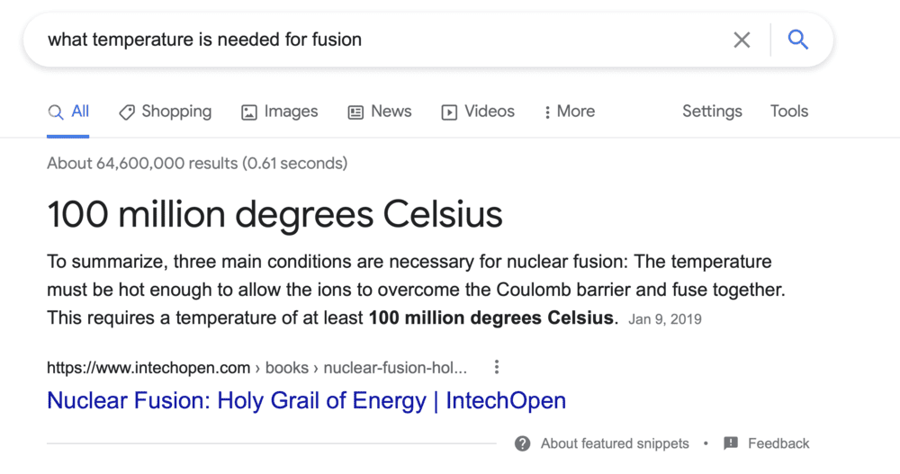Open the three-dot menu beside the intechopen URL
900x474 pixels.
(x=496, y=367)
